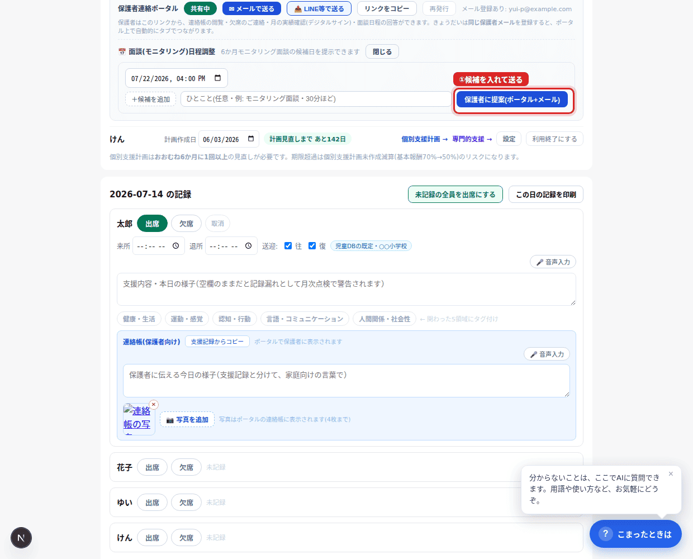This screenshot has height=559, width=693.
Task: Open the 連絡帳 photo thumbnail
Action: click(x=139, y=419)
